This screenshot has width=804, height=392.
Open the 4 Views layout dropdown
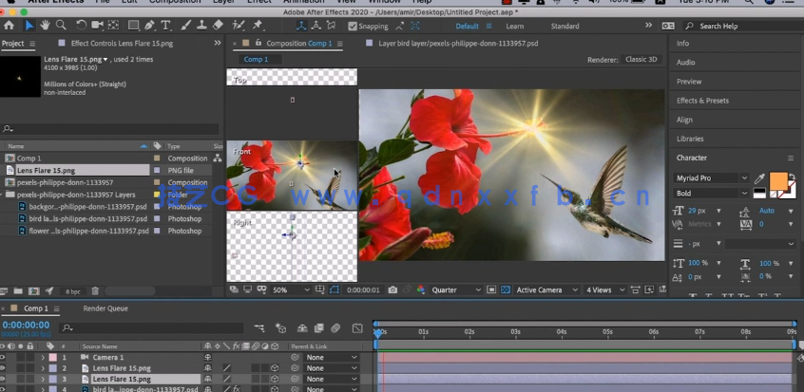605,290
